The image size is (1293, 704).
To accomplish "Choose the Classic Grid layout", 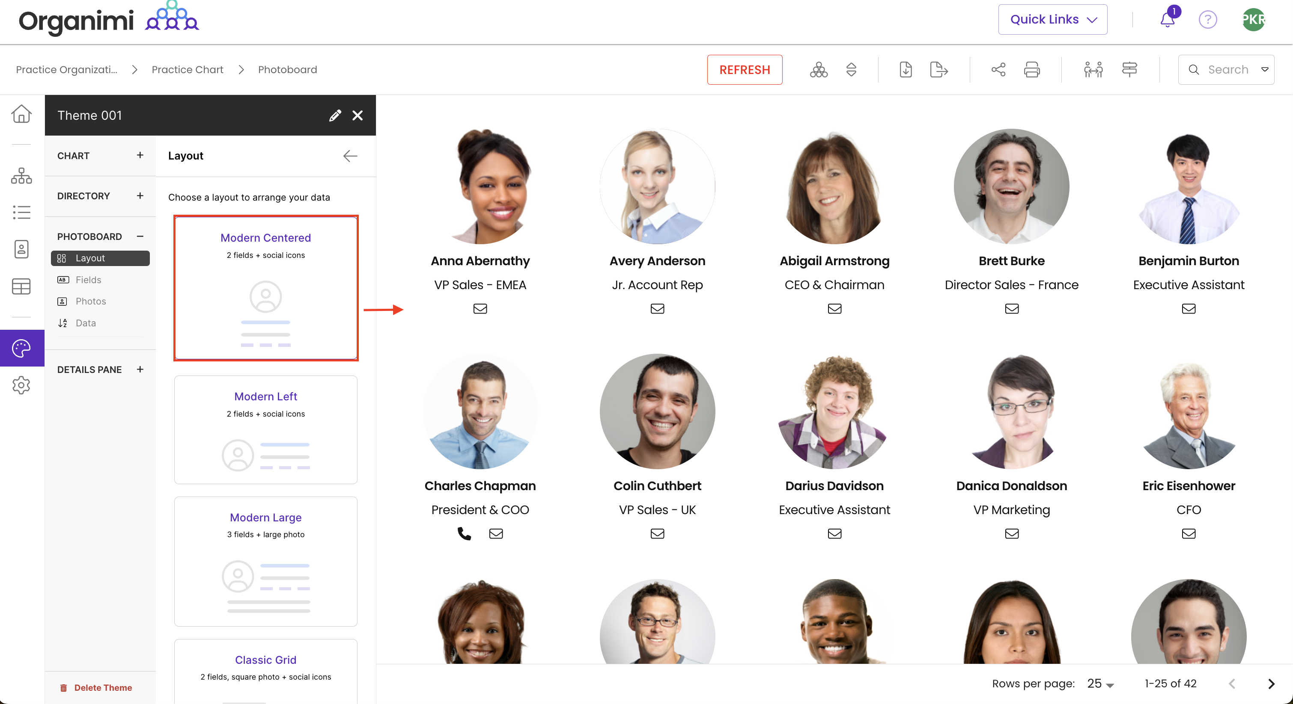I will 265,671.
